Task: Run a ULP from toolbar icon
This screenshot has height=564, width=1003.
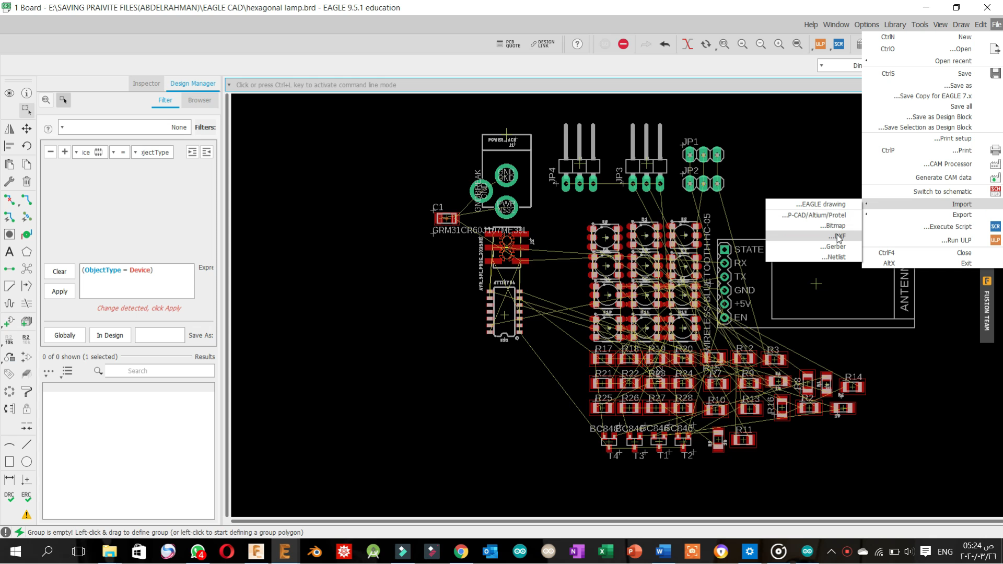Action: 820,44
